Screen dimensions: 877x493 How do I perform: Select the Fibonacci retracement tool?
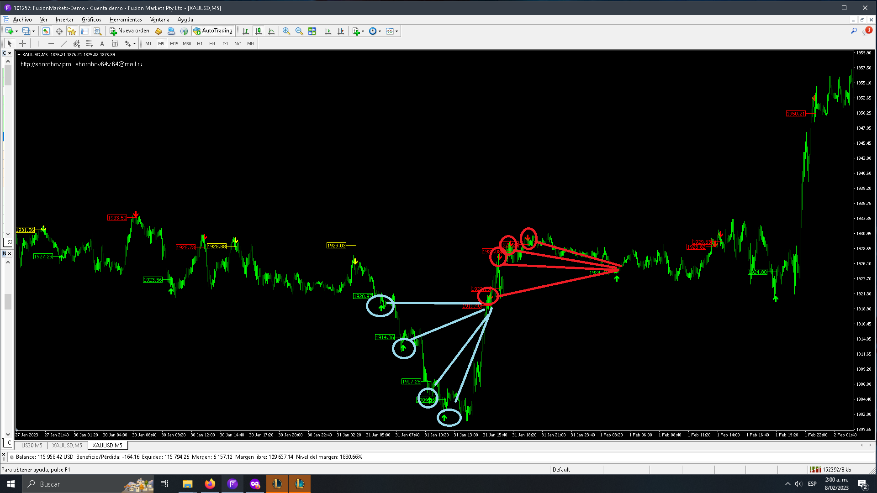90,44
